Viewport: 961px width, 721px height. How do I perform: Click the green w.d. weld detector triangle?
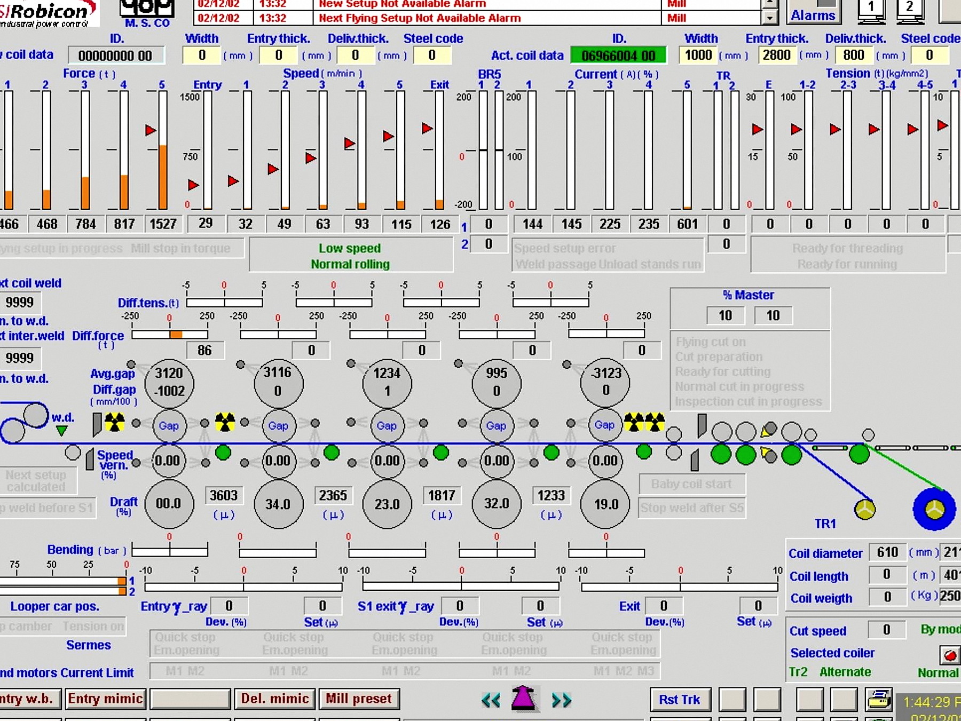click(x=62, y=430)
